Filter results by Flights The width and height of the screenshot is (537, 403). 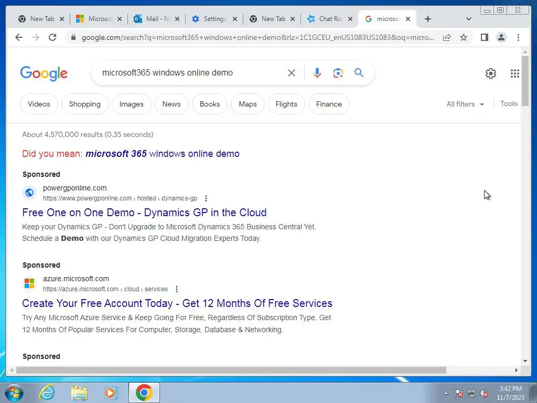tap(286, 104)
